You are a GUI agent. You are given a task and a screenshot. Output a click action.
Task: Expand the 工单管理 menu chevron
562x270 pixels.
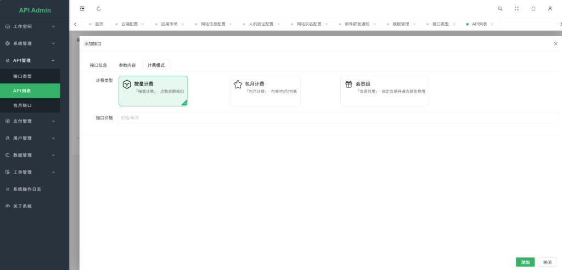tap(53, 172)
